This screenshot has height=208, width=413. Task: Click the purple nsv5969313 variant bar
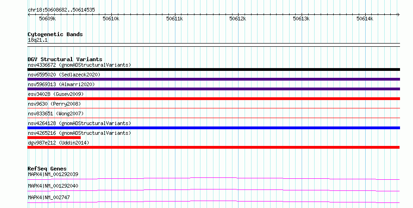213,89
